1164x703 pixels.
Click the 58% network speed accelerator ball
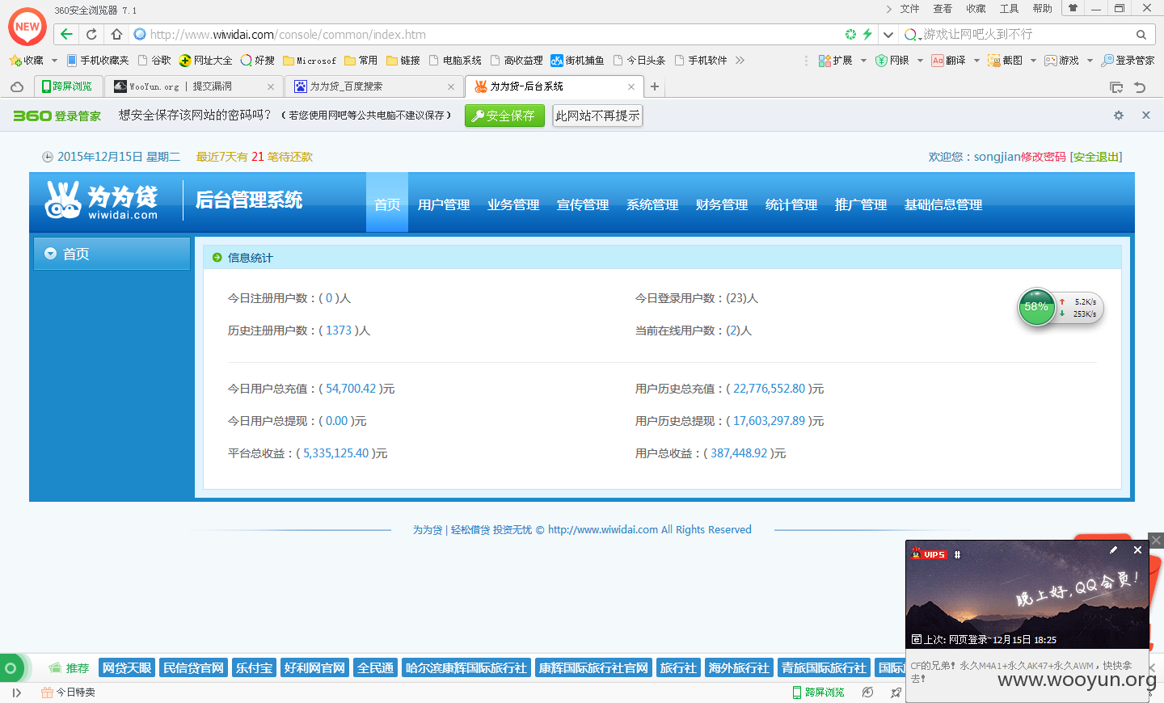point(1036,307)
